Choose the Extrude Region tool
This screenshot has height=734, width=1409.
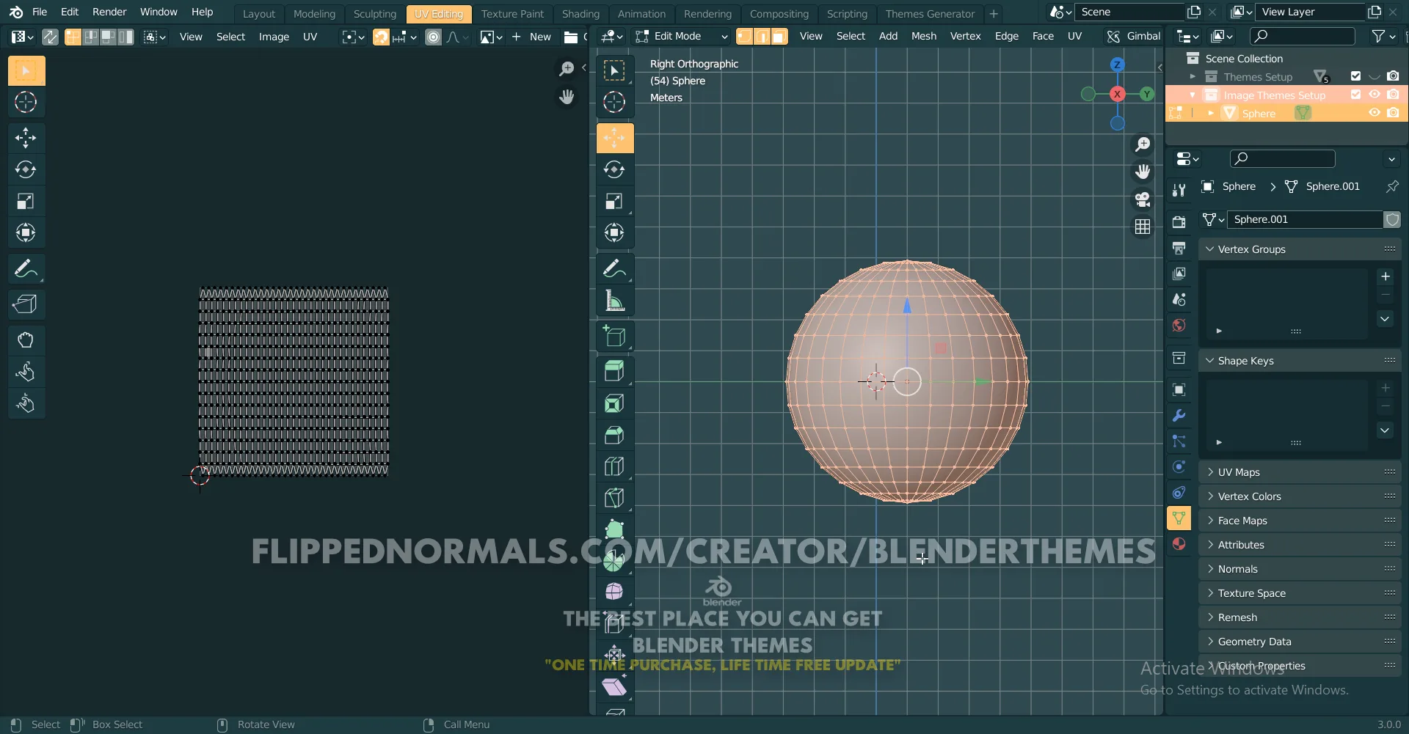(x=614, y=371)
